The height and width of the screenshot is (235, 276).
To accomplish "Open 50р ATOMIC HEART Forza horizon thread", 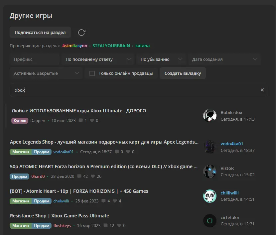I will [x=104, y=167].
